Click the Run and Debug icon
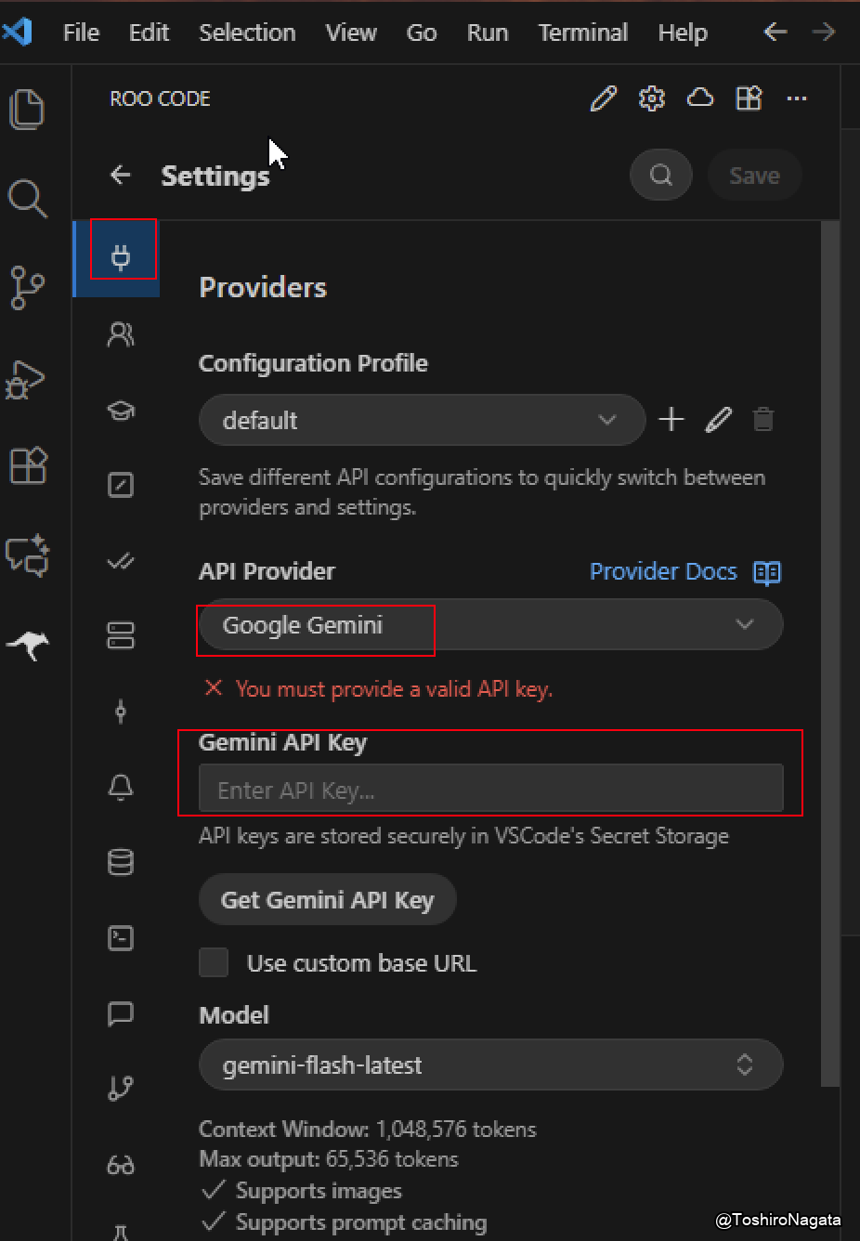 [x=26, y=379]
